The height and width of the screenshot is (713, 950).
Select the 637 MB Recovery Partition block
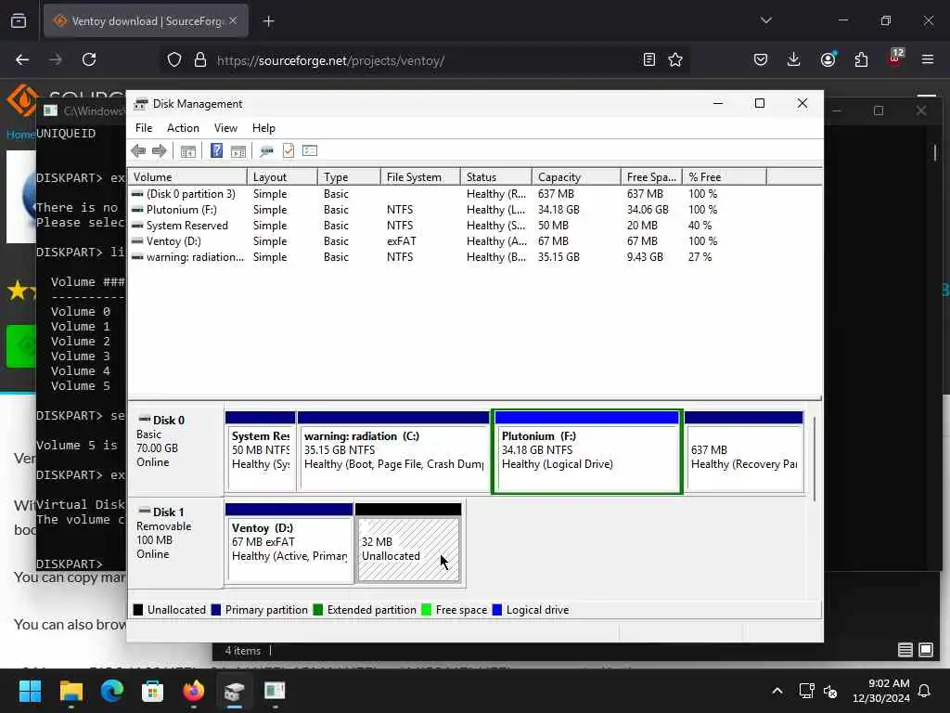[744, 452]
